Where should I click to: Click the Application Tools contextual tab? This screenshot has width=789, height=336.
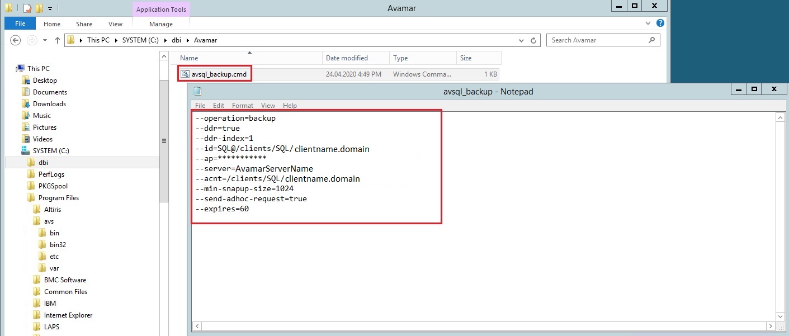[161, 10]
